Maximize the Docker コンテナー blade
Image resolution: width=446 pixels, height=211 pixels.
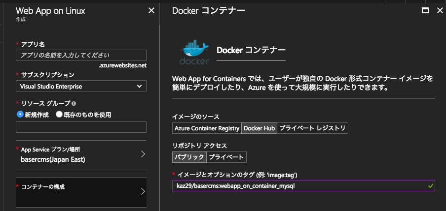pos(425,11)
